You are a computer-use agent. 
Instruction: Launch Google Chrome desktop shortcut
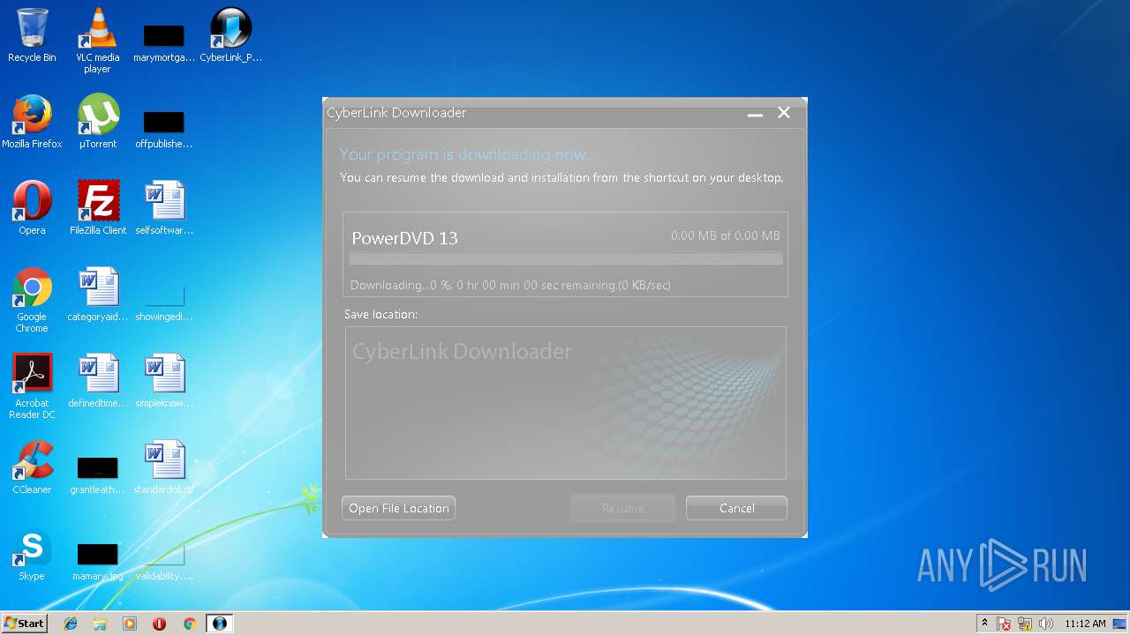point(32,300)
